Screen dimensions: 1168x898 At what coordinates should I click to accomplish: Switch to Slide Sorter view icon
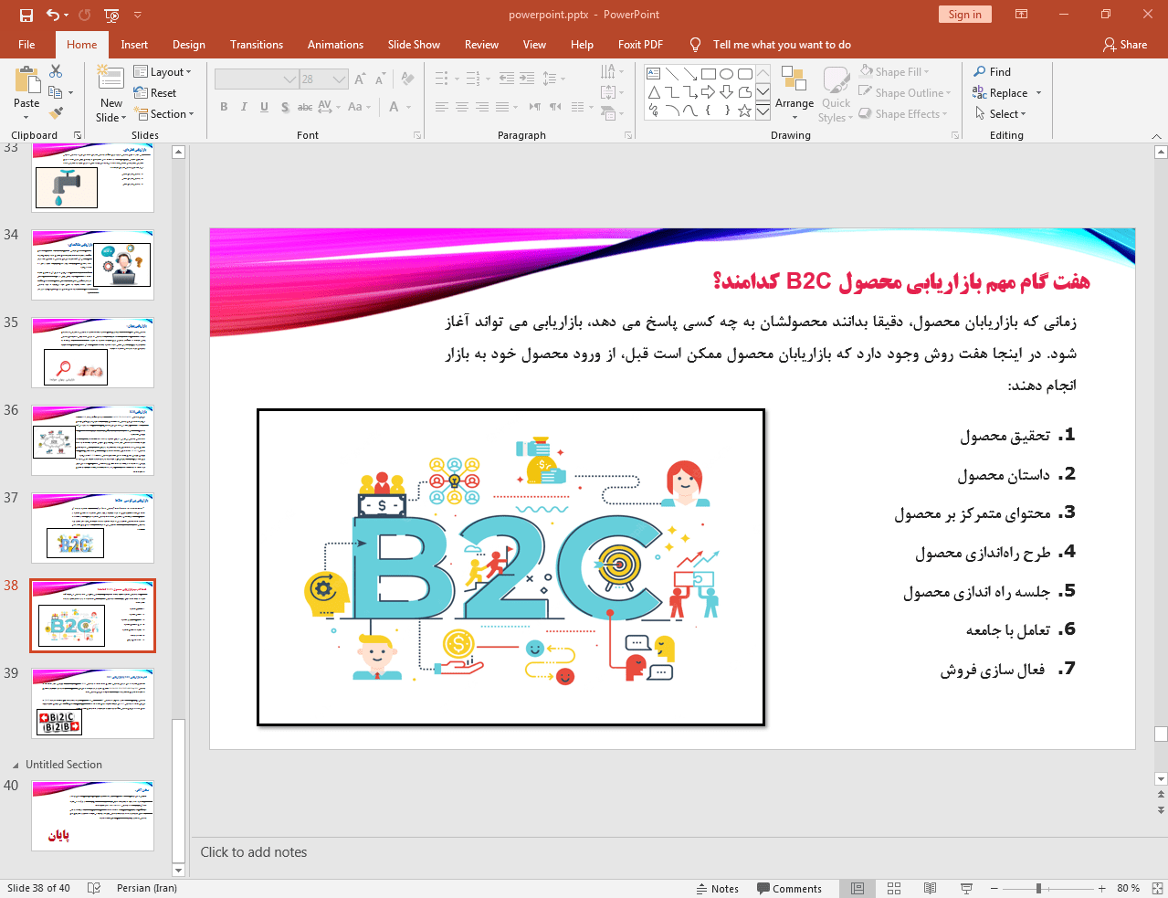click(894, 889)
